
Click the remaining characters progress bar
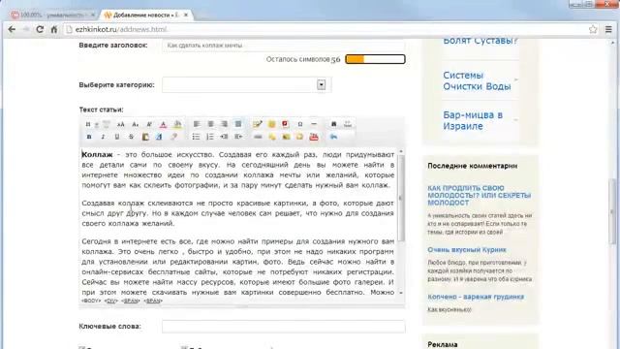(375, 59)
